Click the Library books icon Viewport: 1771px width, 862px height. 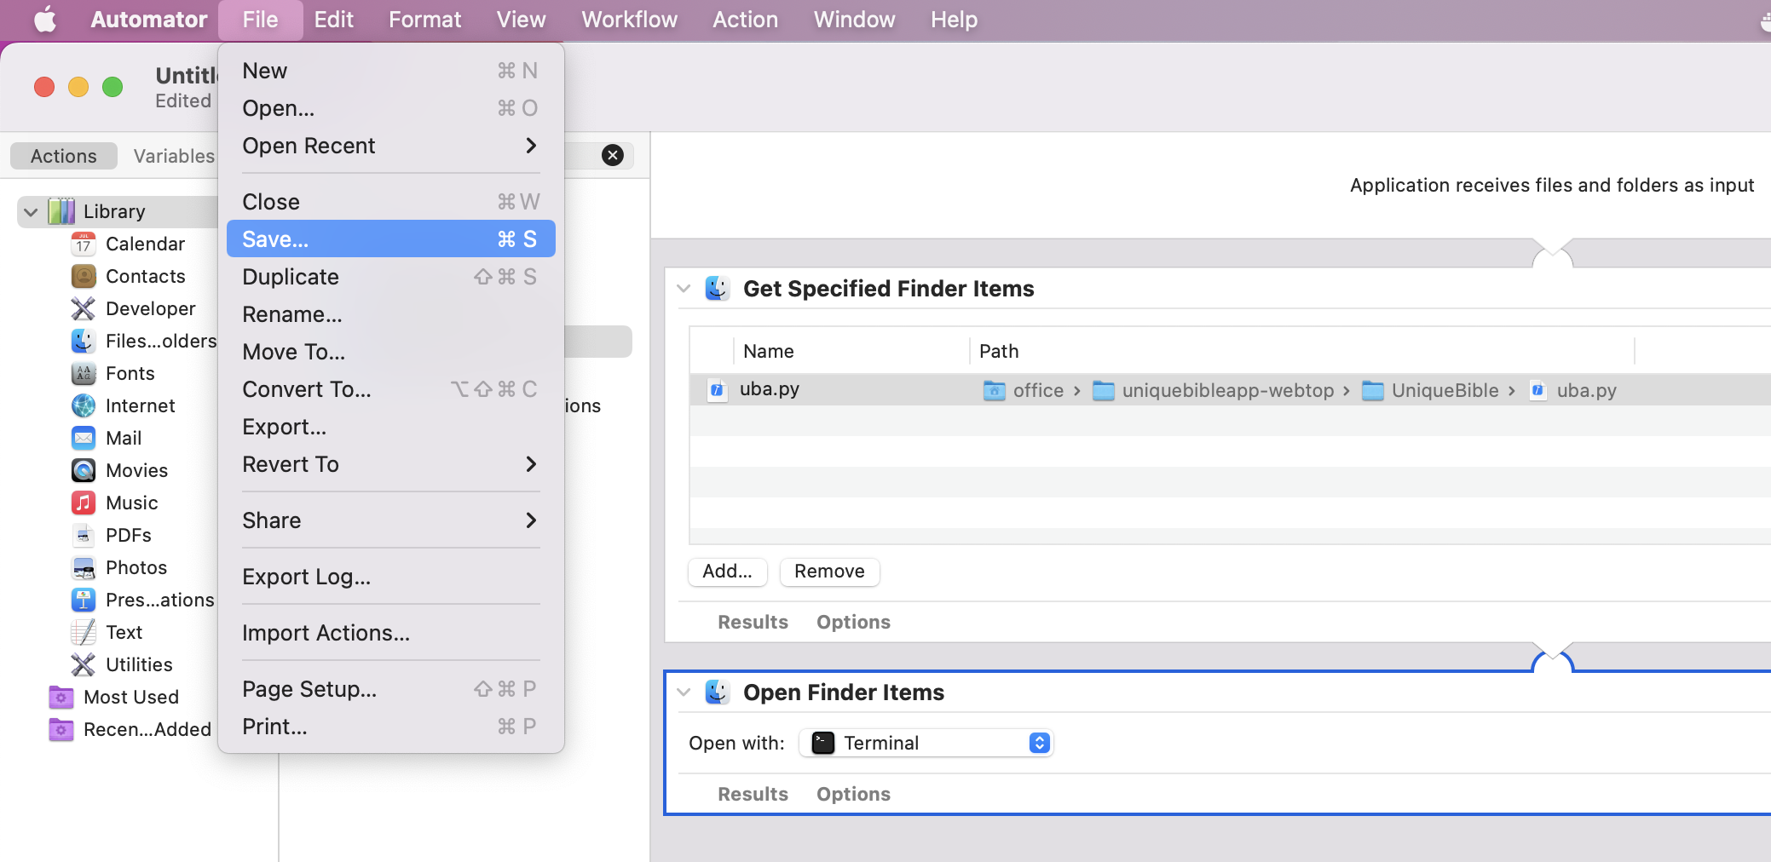click(61, 211)
